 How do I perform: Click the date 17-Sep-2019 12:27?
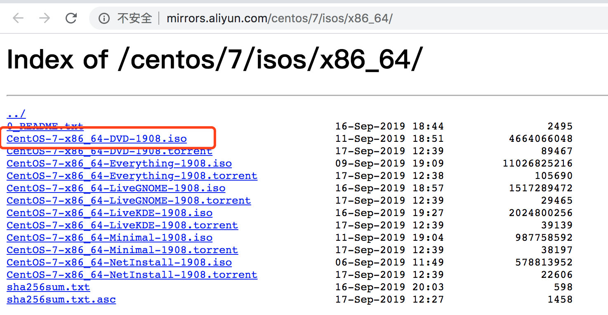coord(389,299)
